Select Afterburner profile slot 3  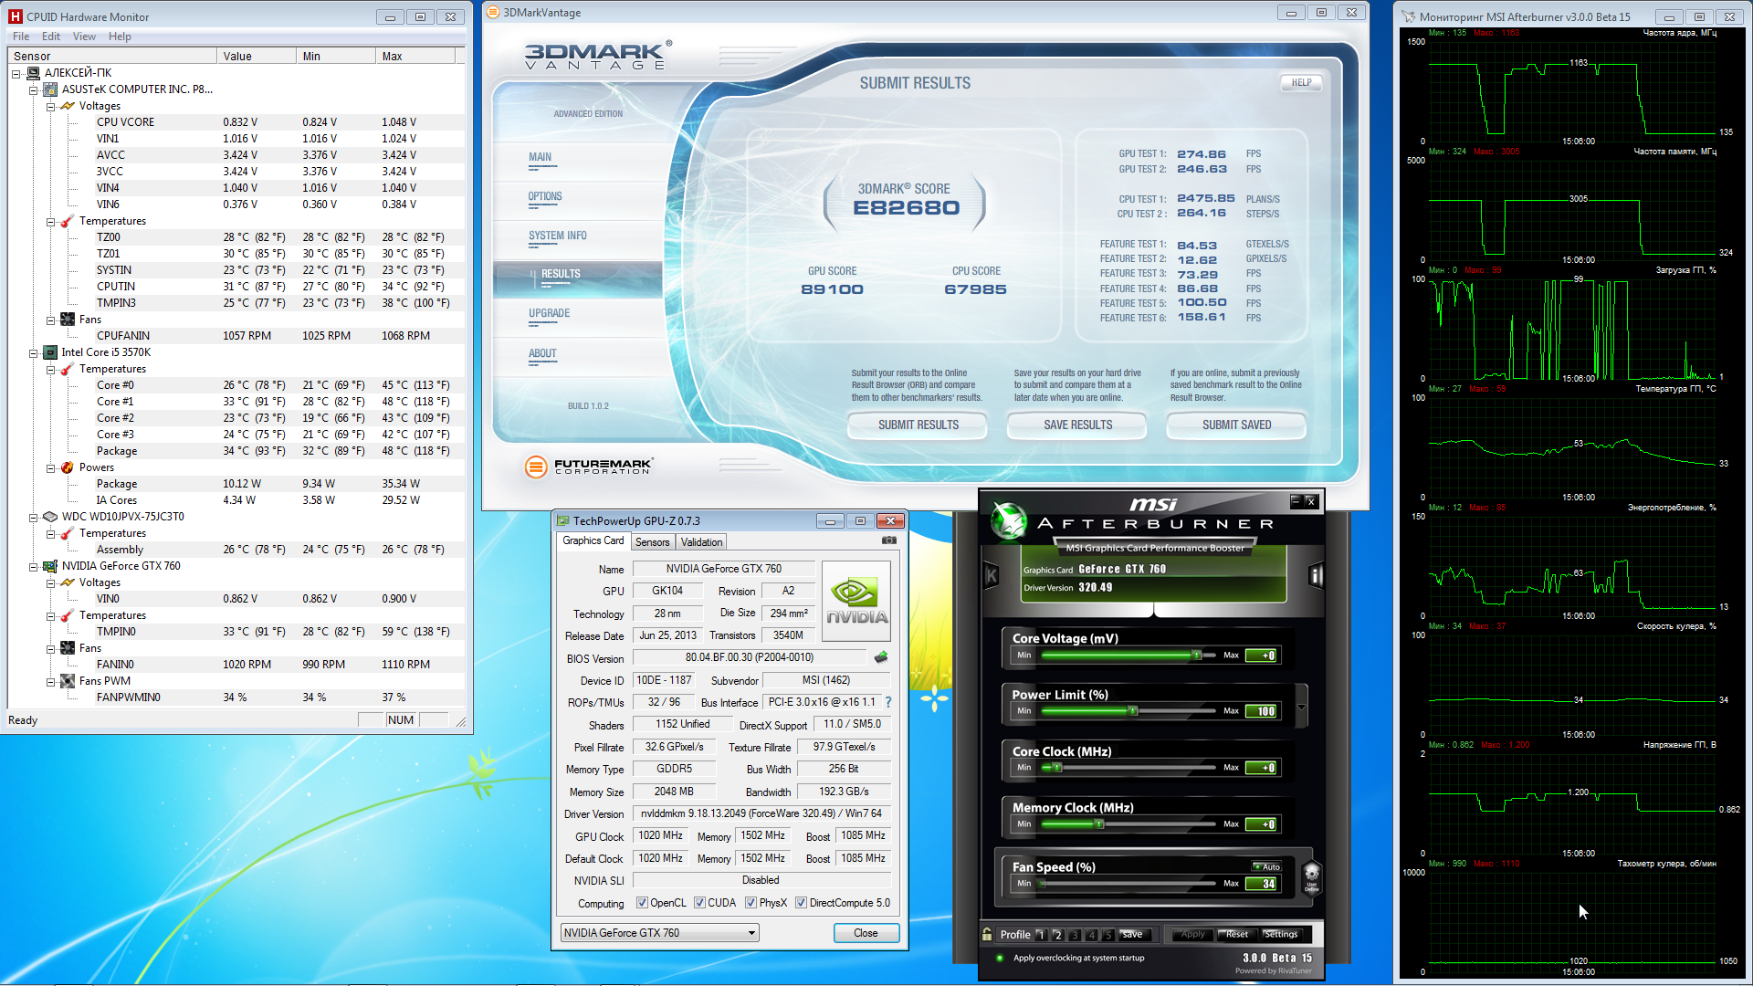click(1075, 935)
